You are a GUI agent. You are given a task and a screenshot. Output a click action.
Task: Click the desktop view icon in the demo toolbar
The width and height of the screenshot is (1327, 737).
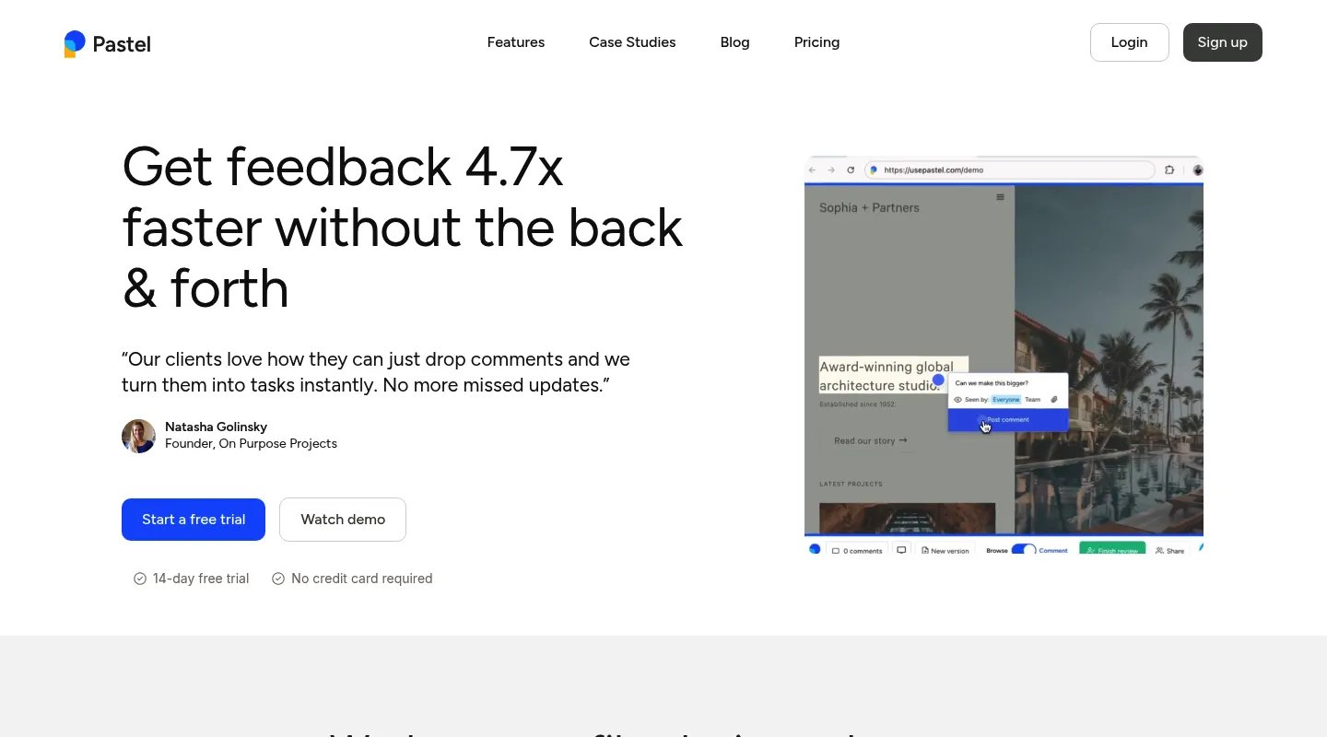[901, 550]
